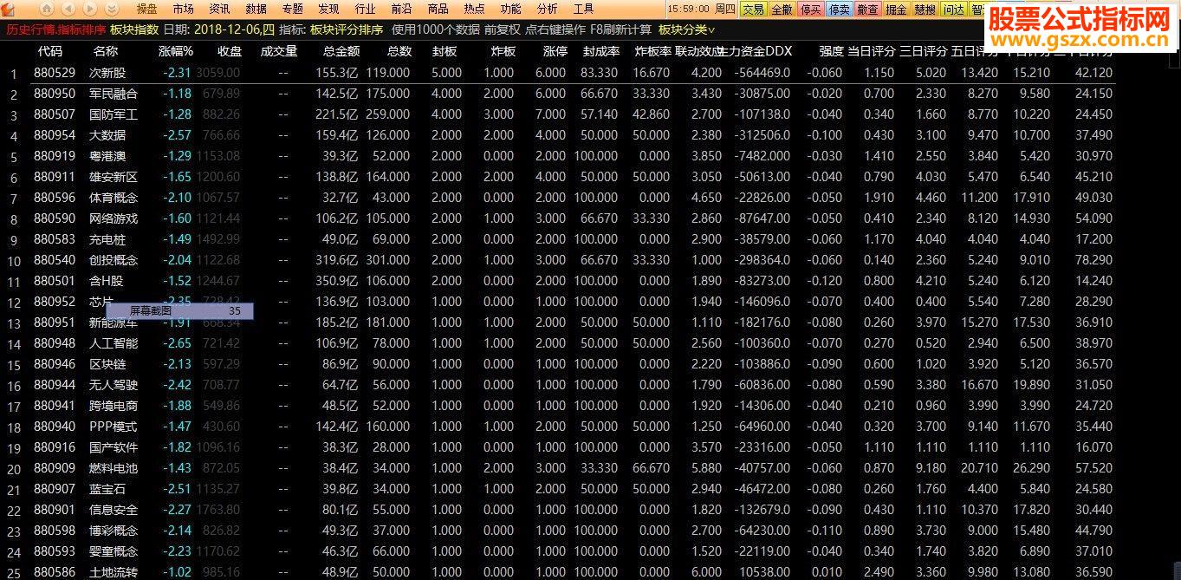The image size is (1181, 580).
Task: Open the 资讯 menu
Action: click(220, 9)
